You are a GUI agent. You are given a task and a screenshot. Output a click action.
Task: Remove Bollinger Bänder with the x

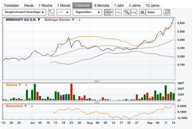(x=79, y=20)
